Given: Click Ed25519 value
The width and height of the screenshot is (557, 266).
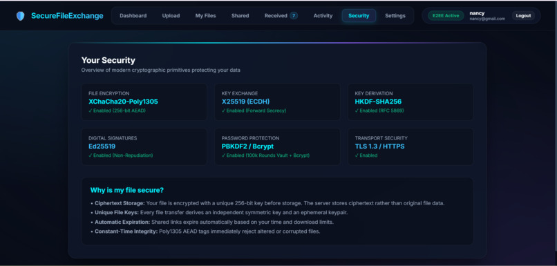Looking at the screenshot, I should [x=102, y=146].
